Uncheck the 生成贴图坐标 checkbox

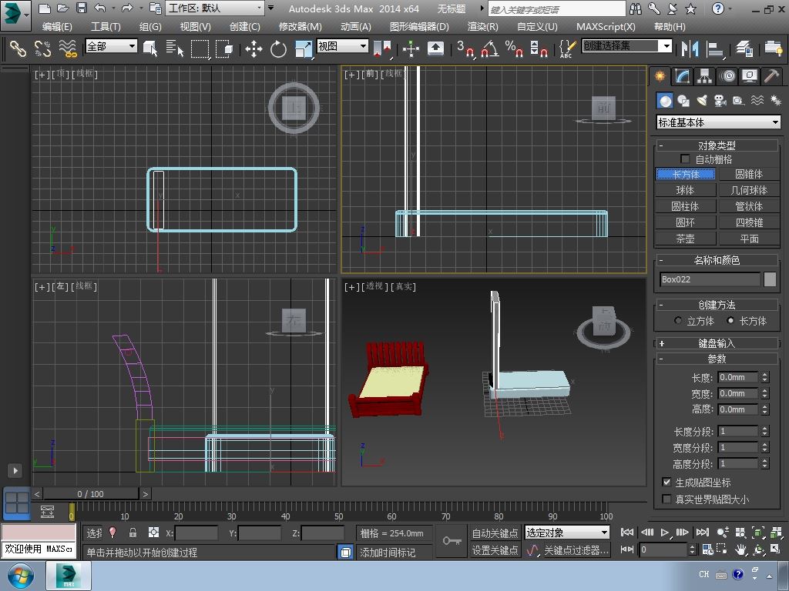pos(667,482)
